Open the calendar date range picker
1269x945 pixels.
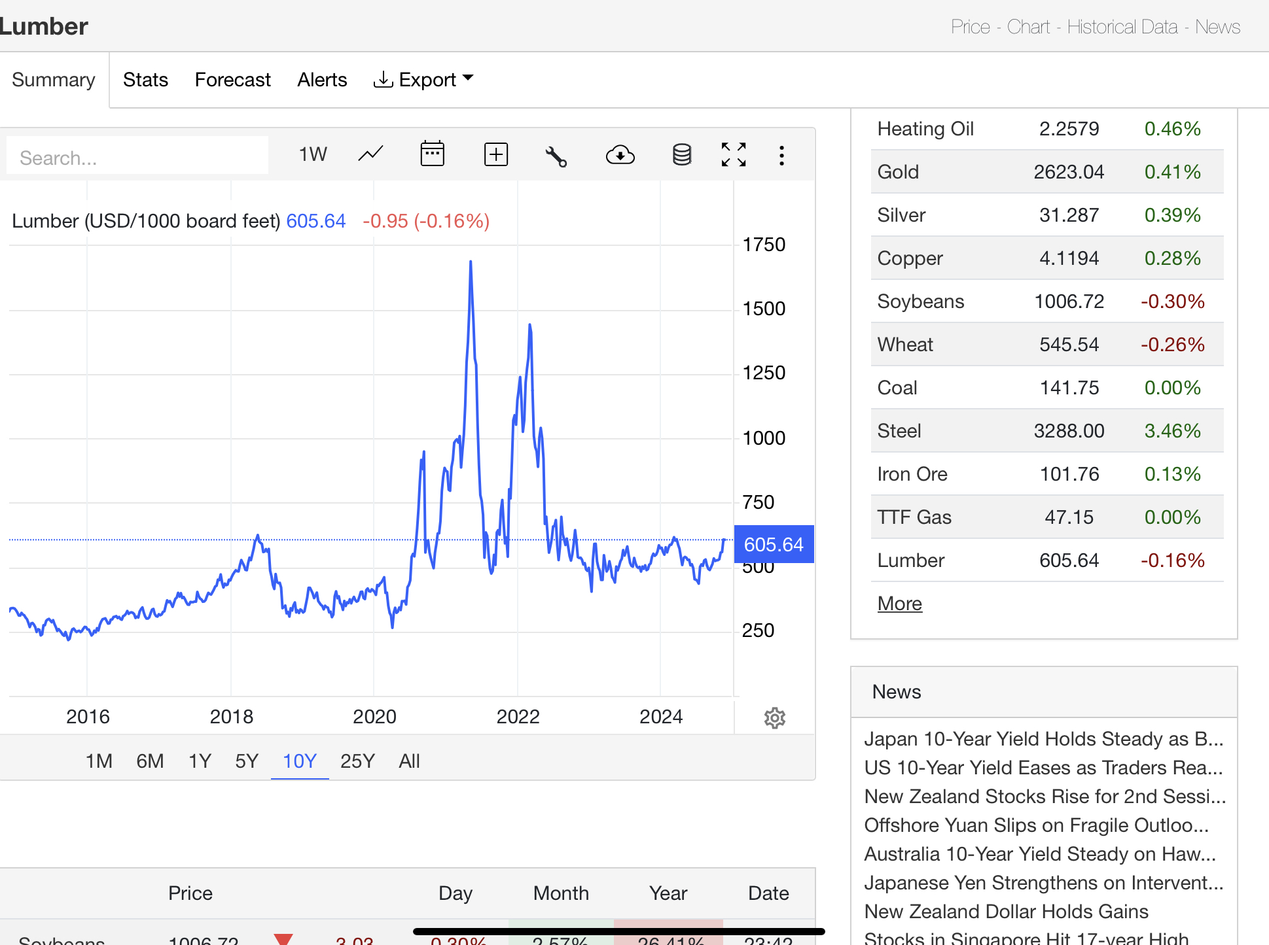[432, 154]
